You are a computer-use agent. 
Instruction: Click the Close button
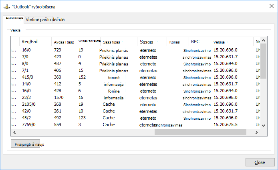[x=260, y=162]
